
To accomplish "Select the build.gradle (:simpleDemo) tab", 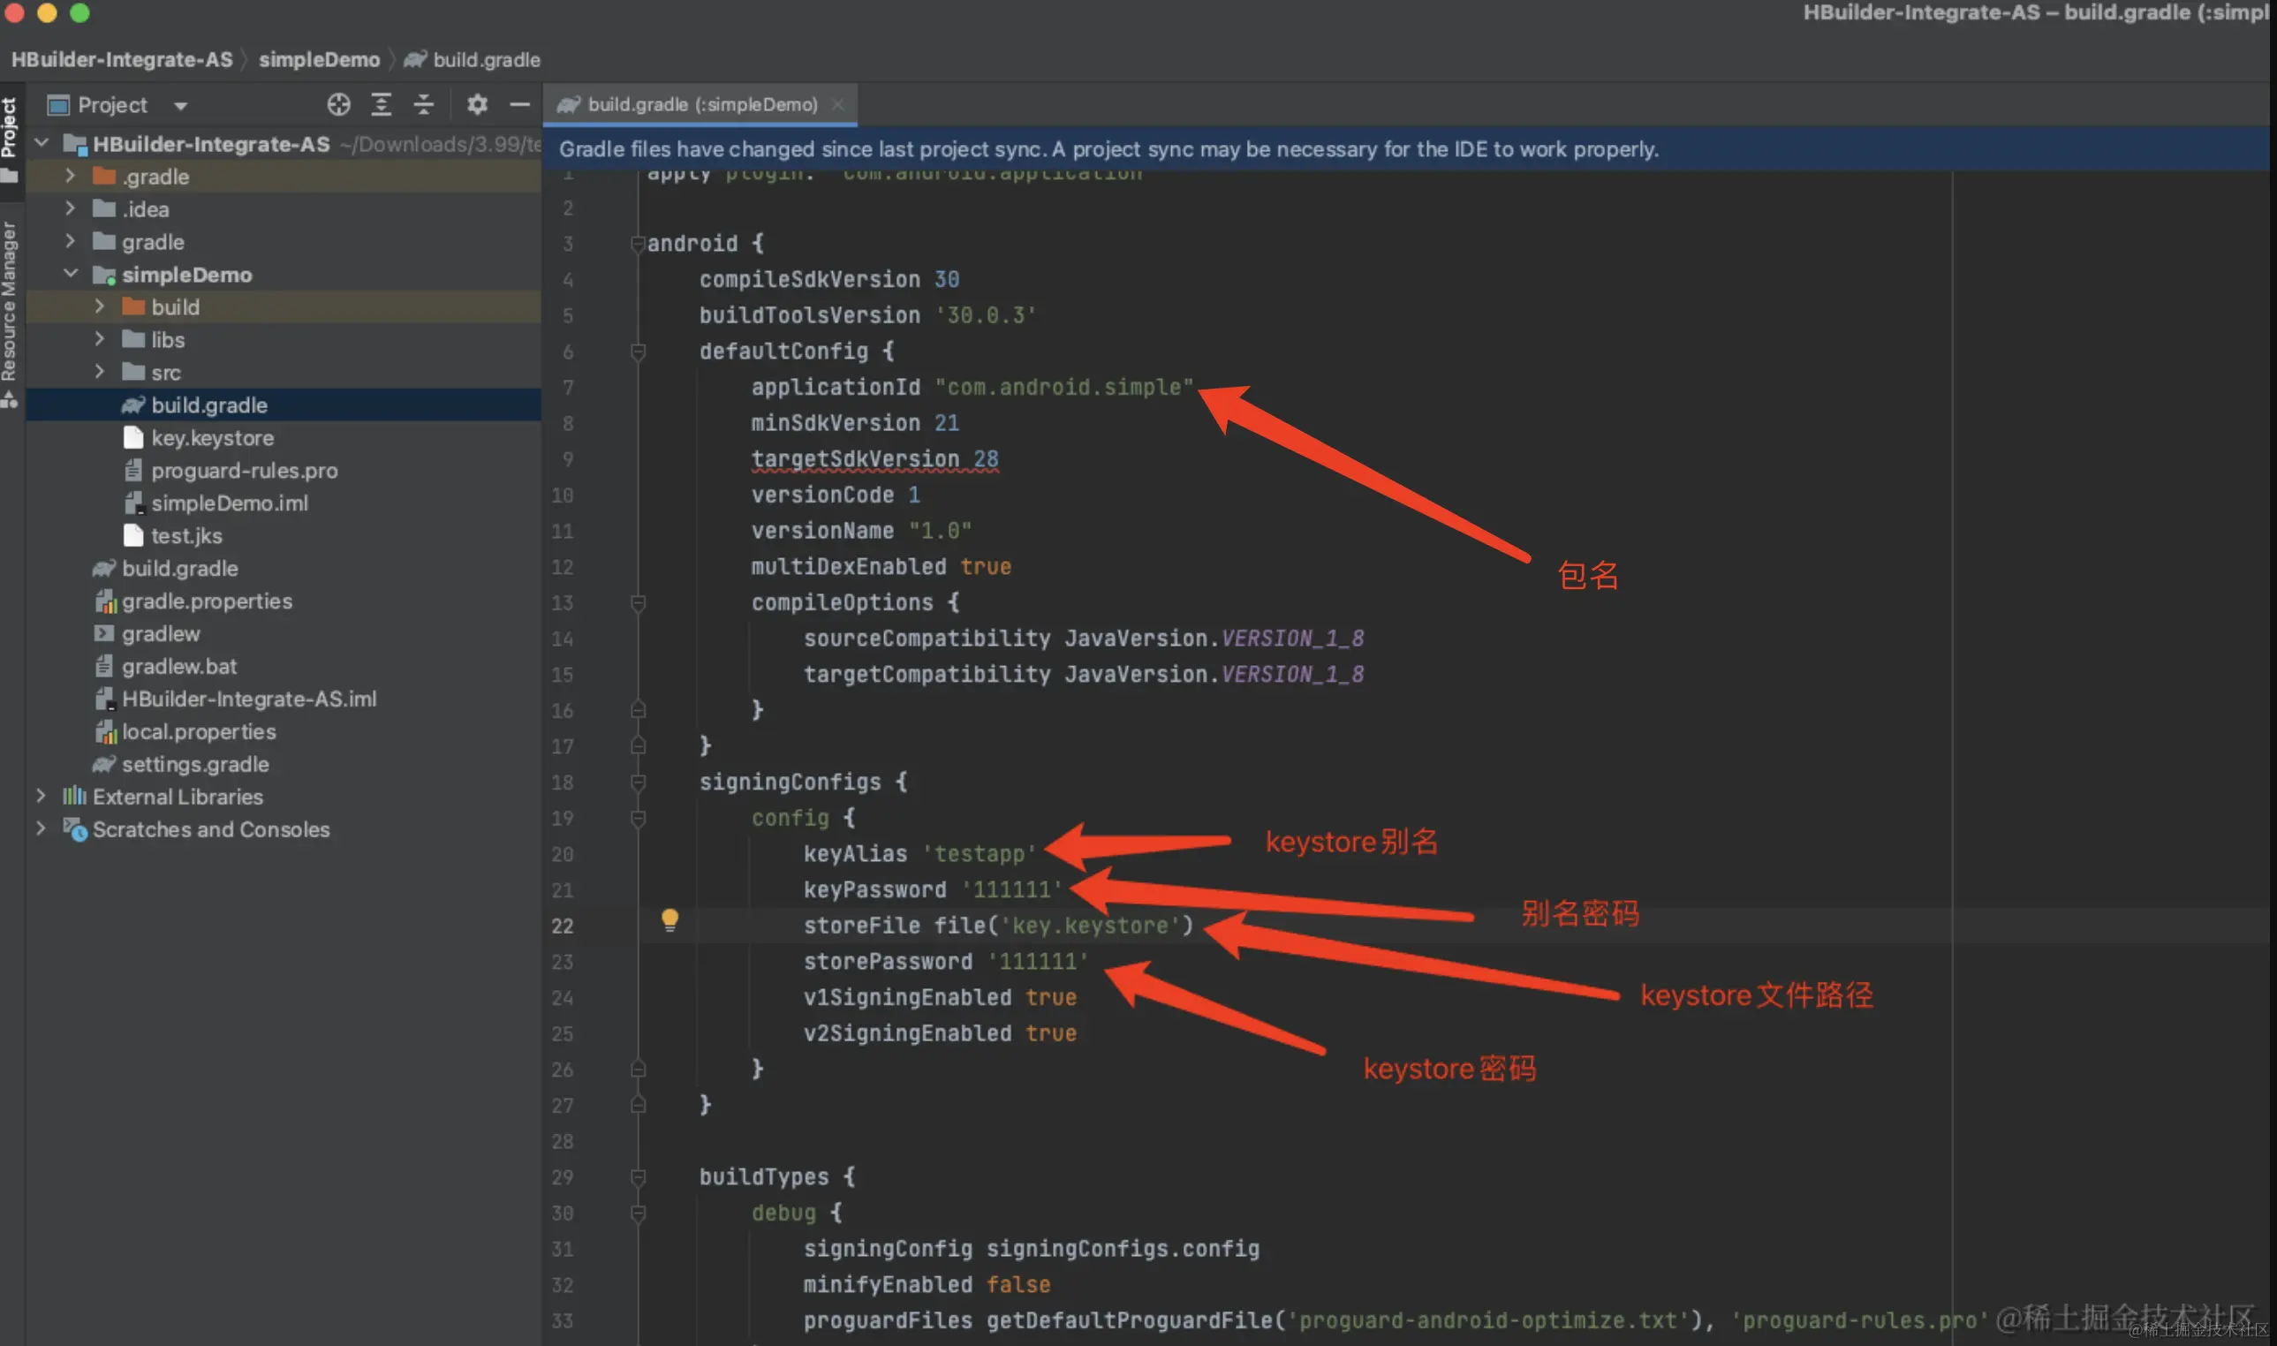I will pyautogui.click(x=701, y=105).
